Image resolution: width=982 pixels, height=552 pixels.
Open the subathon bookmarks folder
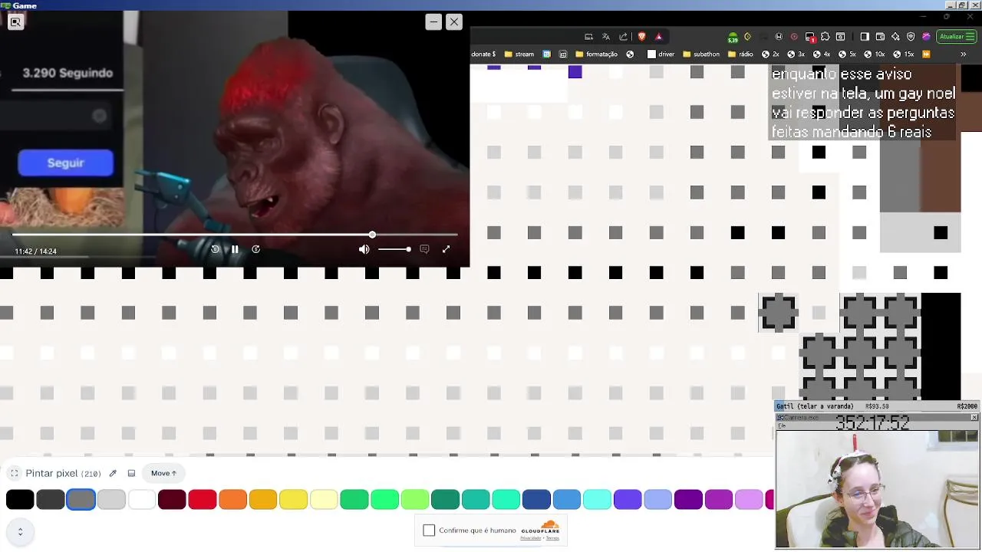pos(700,54)
